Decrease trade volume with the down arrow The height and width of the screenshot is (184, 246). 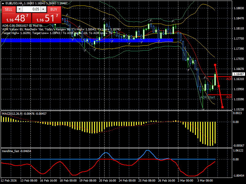(19, 9)
